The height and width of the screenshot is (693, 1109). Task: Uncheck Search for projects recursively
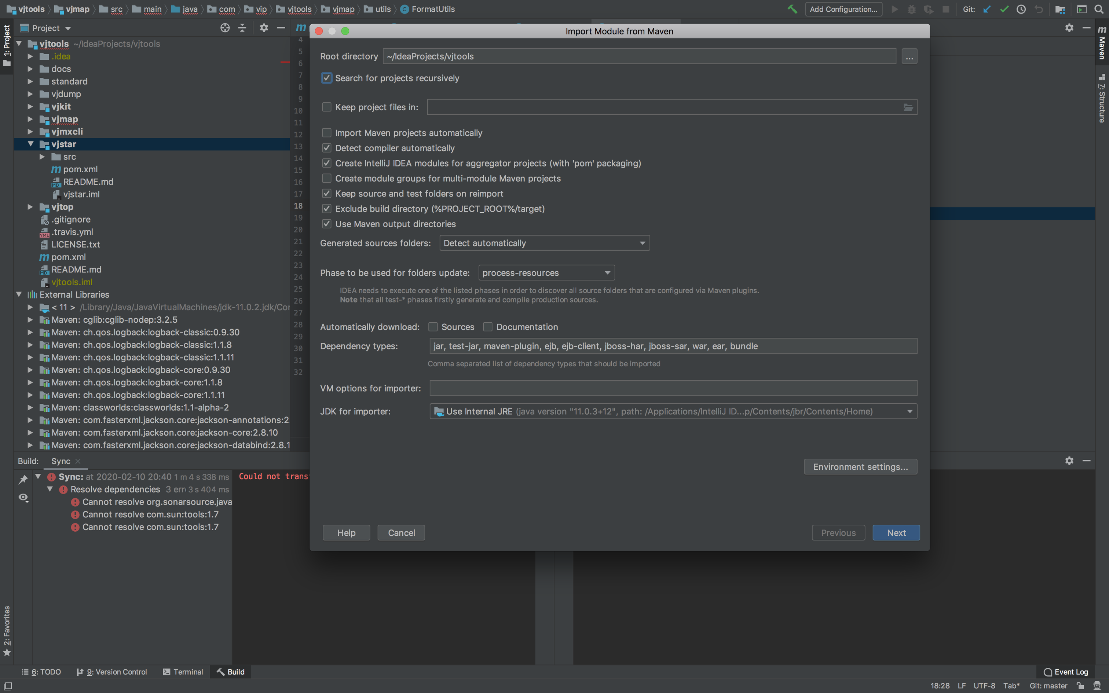tap(327, 78)
